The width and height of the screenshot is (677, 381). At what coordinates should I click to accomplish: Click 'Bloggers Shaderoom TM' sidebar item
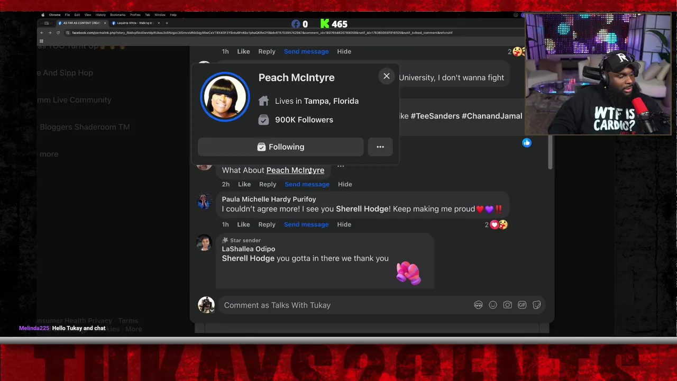[85, 127]
